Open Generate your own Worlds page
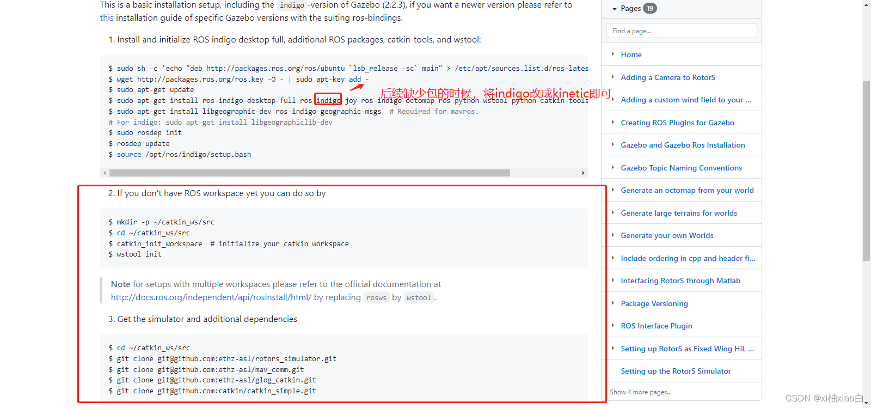 (x=667, y=235)
